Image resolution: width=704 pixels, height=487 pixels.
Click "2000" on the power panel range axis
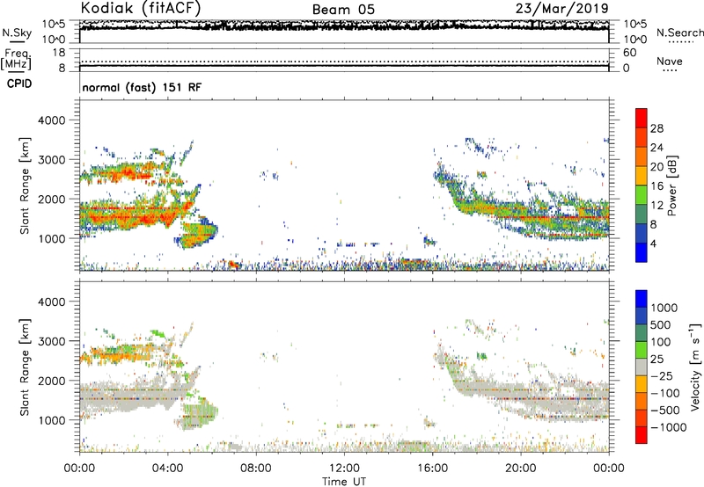52,199
